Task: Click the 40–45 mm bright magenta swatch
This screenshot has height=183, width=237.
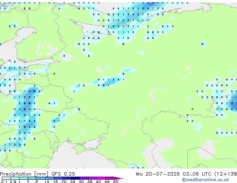Action: [x=101, y=178]
